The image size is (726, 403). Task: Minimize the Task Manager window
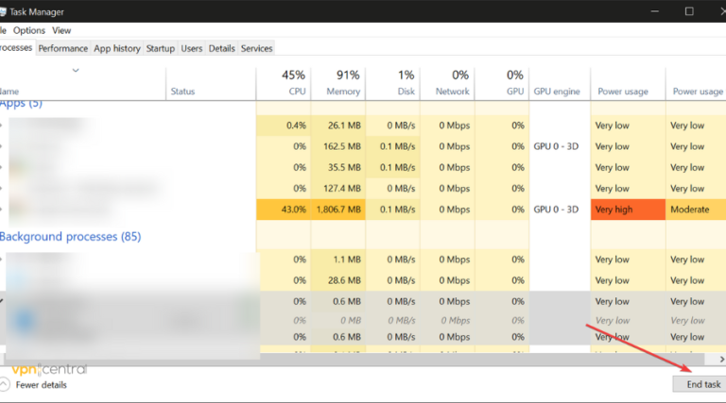point(655,11)
